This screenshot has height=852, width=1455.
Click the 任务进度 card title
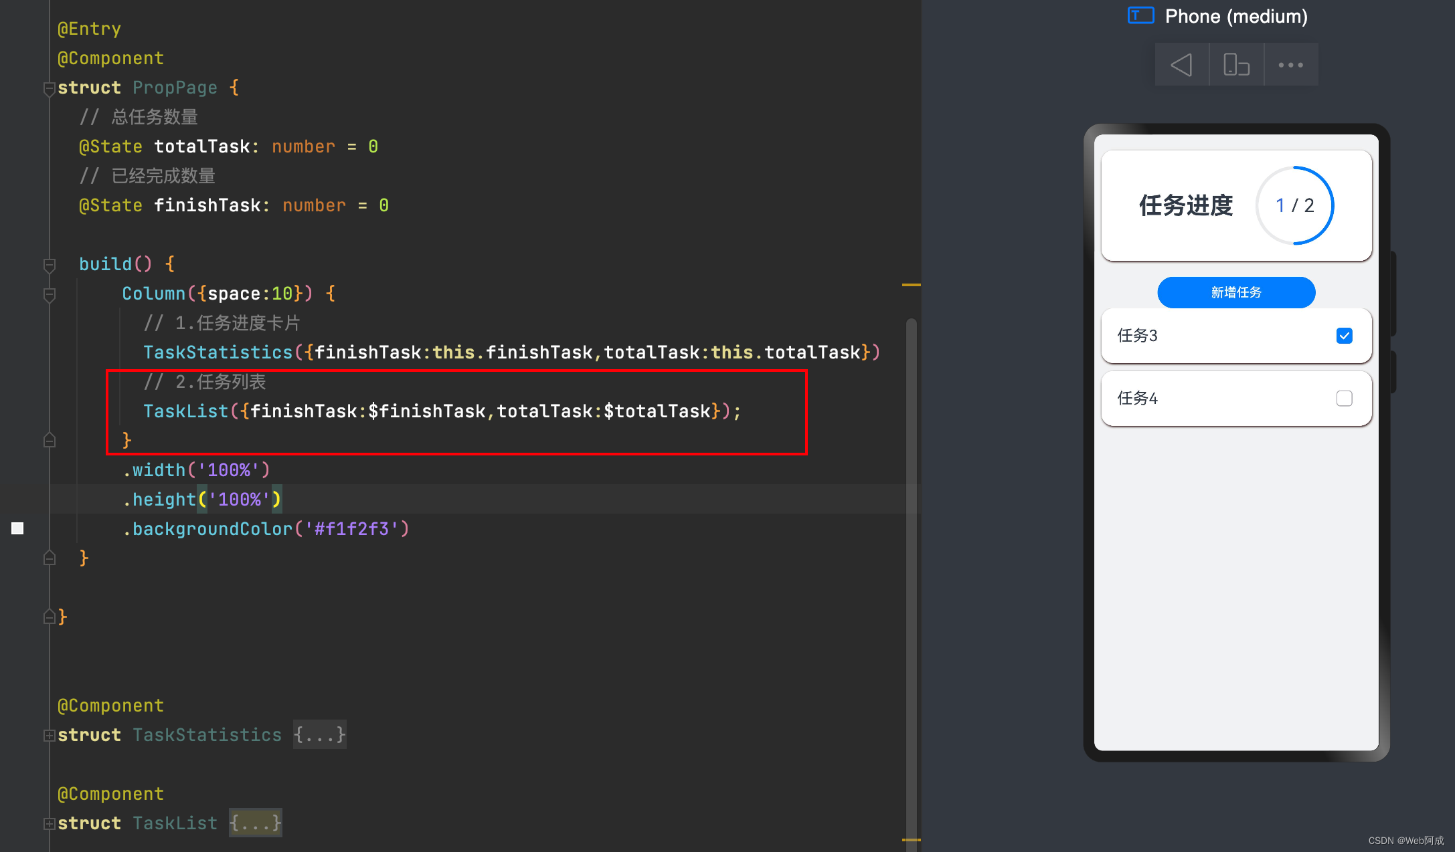(x=1186, y=205)
